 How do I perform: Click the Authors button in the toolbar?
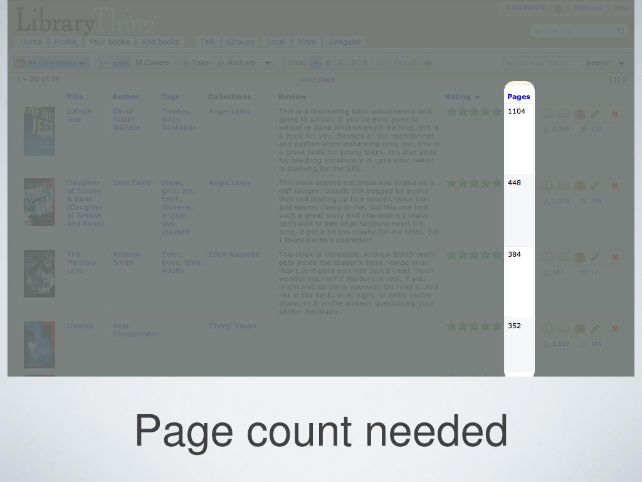pyautogui.click(x=236, y=63)
